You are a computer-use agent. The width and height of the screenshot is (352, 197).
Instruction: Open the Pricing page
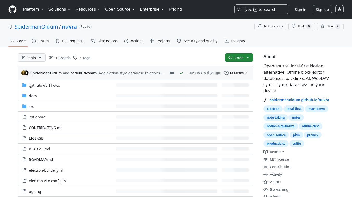click(x=175, y=9)
